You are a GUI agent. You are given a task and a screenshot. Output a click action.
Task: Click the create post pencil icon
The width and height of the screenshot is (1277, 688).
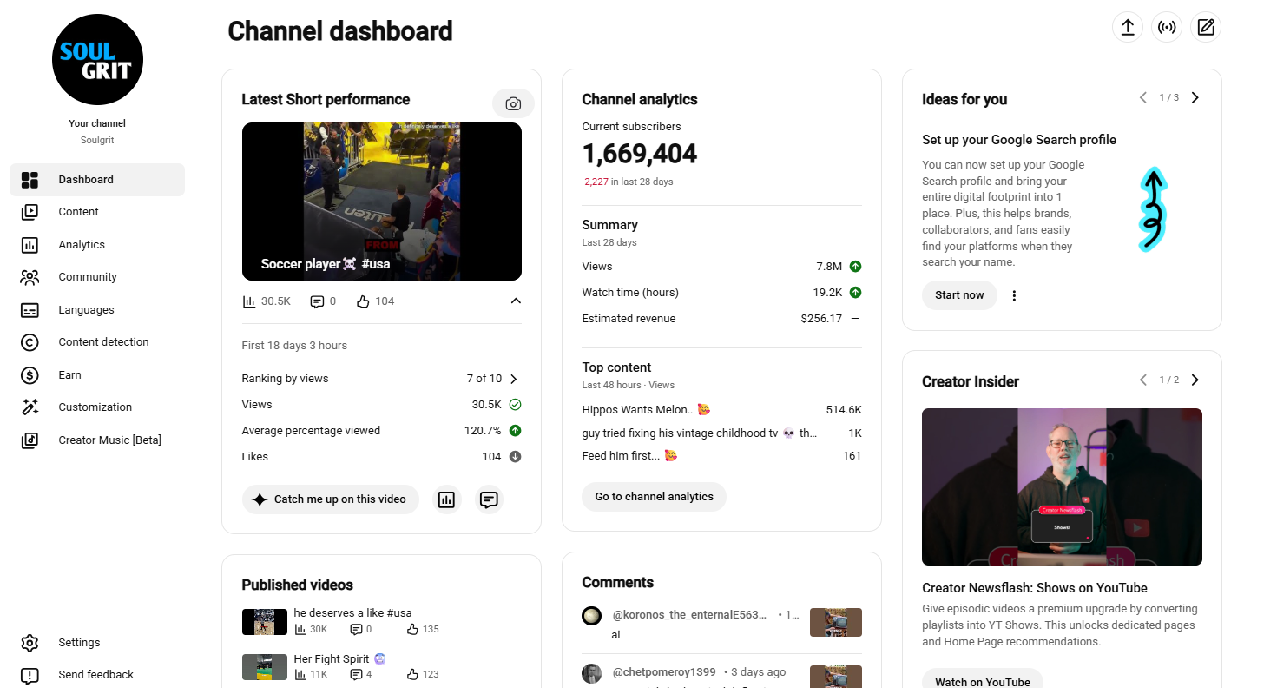(x=1206, y=27)
